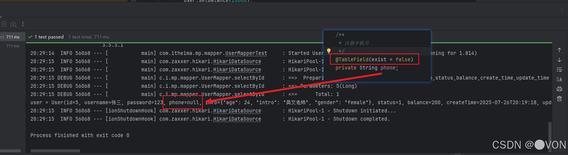Jump to previous stack trace with up arrow

pyautogui.click(x=559, y=50)
